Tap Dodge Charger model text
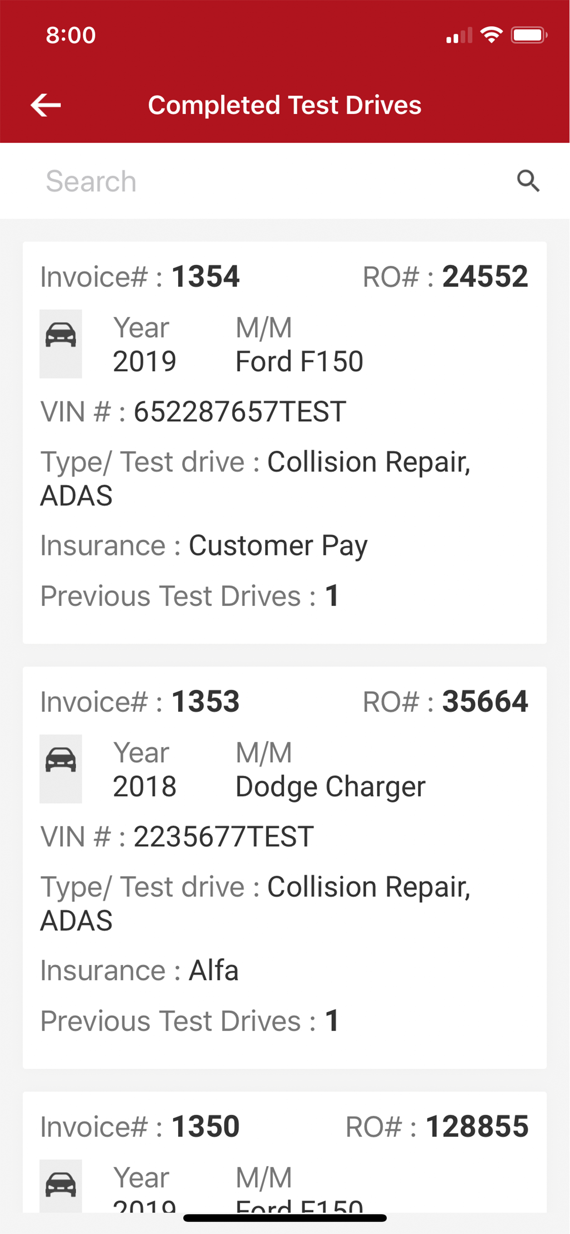This screenshot has height=1234, width=570. [x=330, y=787]
